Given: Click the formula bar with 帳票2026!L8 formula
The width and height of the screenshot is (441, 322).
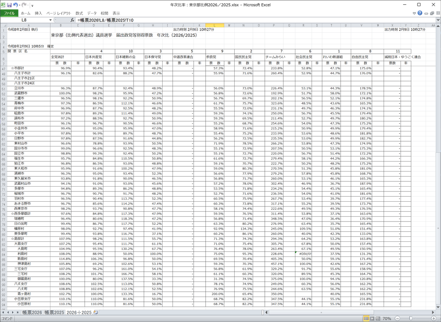Looking at the screenshot, I should (x=255, y=20).
